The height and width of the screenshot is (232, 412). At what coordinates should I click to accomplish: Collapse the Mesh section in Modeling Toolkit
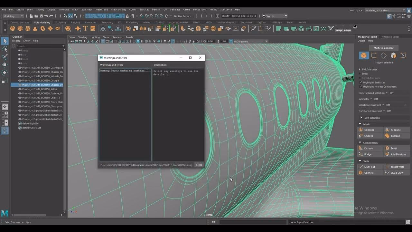(x=360, y=124)
